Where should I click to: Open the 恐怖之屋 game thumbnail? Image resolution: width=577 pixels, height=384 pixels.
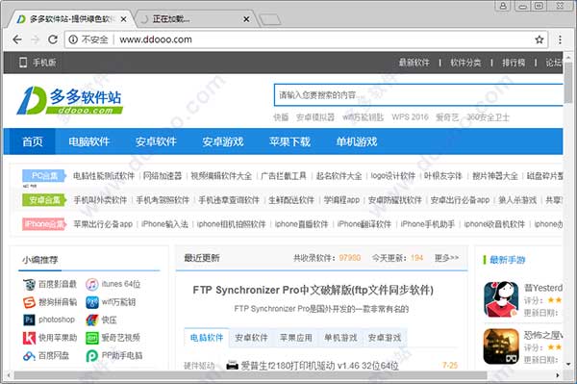501,346
